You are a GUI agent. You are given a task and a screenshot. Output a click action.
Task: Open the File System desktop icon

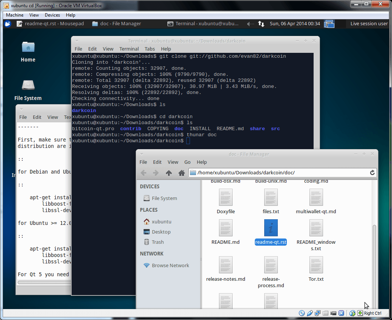tap(28, 85)
